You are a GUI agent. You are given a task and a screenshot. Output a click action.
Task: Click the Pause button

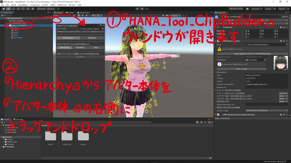tap(142, 9)
